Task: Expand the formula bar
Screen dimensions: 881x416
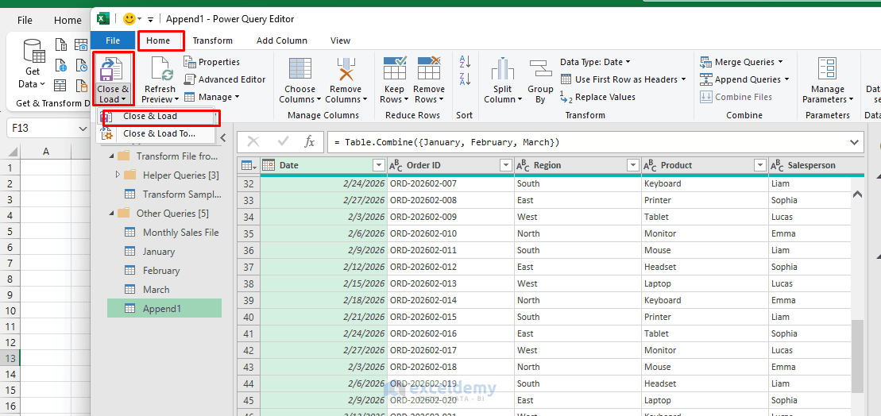Action: pyautogui.click(x=854, y=142)
